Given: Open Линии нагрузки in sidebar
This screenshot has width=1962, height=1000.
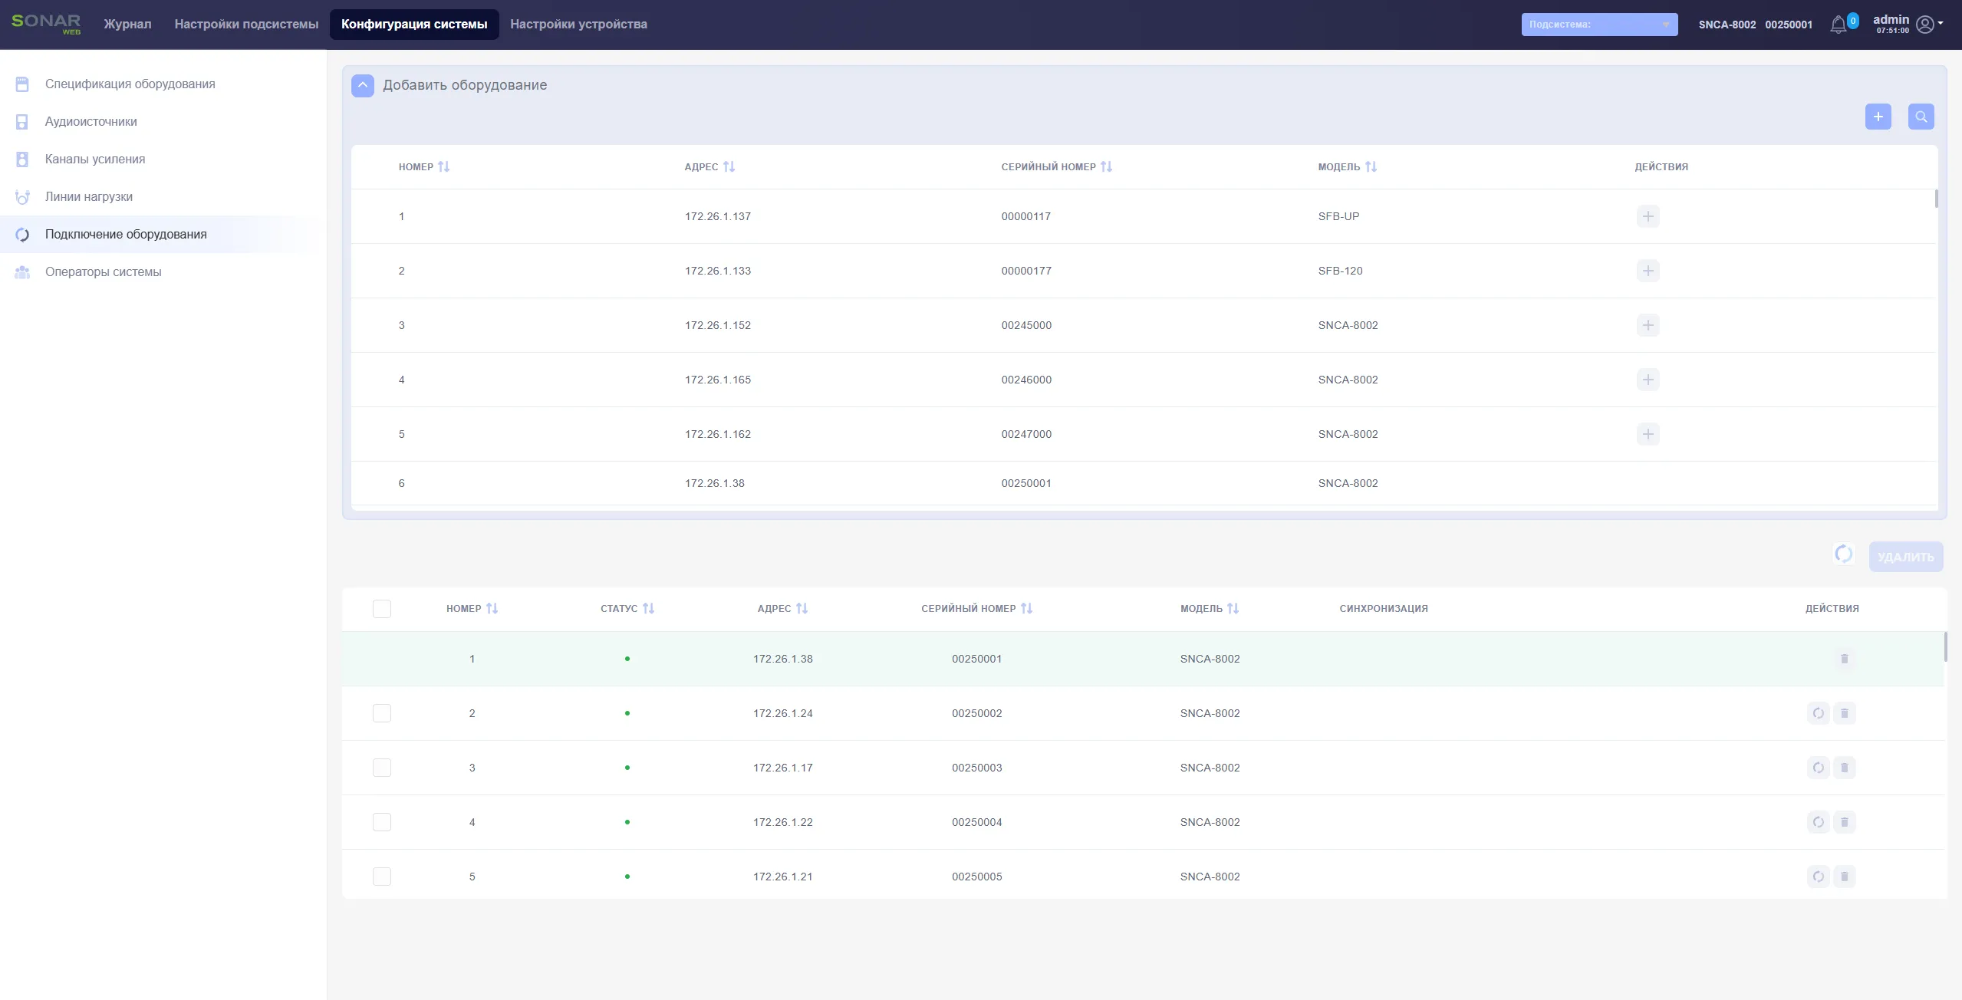Looking at the screenshot, I should point(163,196).
